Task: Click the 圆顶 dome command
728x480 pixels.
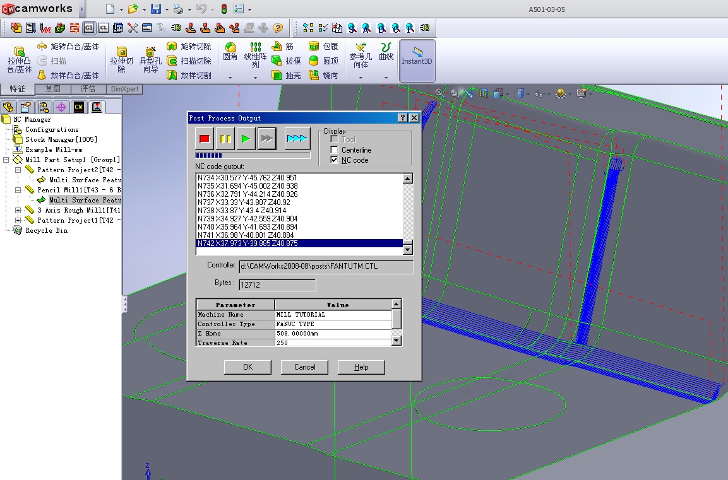Action: pos(324,61)
